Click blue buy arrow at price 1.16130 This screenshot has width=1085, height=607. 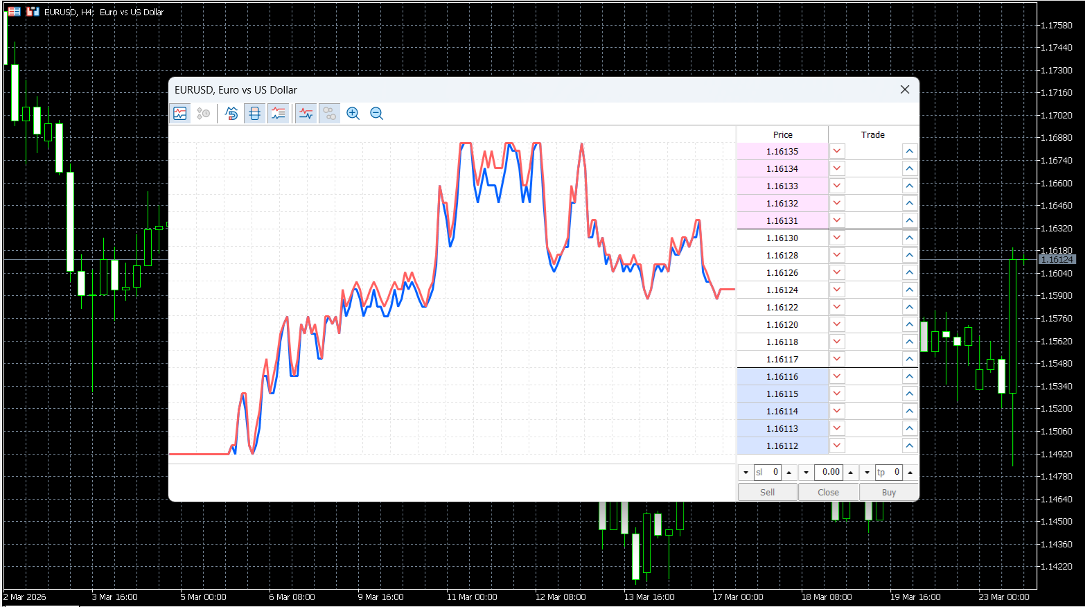910,238
